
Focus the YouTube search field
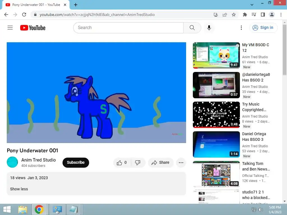click(128, 28)
